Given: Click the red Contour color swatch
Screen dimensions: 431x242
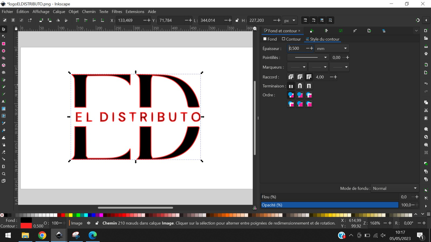Looking at the screenshot, I should [x=26, y=226].
